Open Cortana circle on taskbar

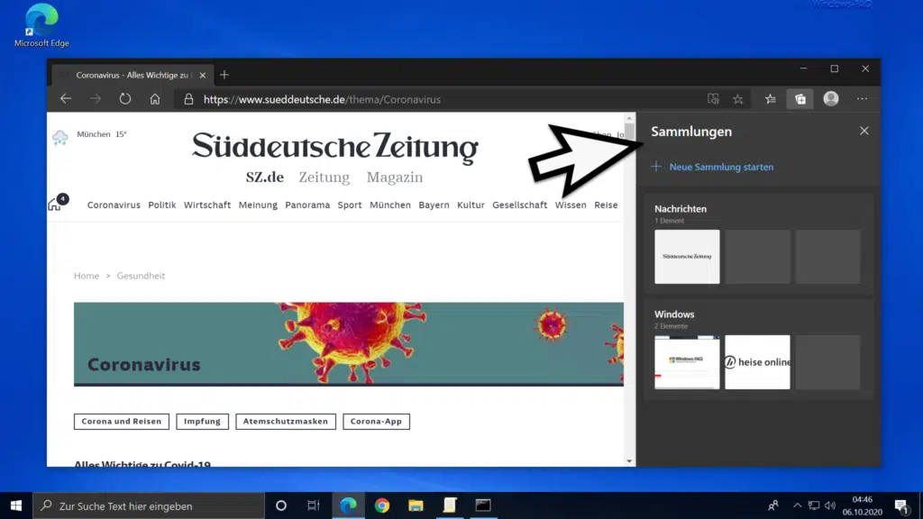coord(281,505)
